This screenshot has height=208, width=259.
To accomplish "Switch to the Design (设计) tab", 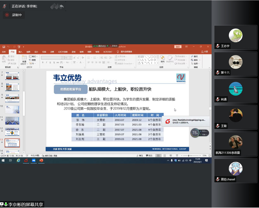I will pyautogui.click(x=36, y=52).
